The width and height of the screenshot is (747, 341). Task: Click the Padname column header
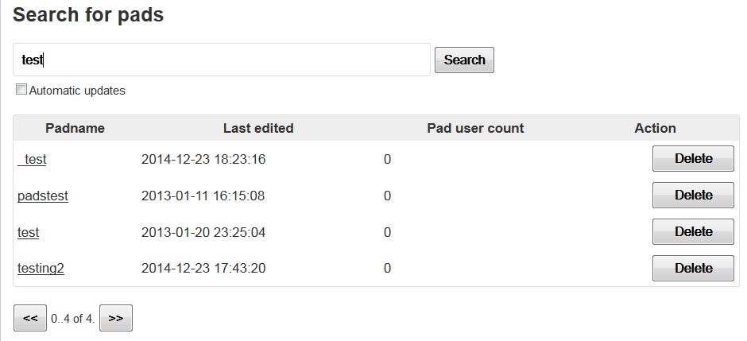coord(75,128)
